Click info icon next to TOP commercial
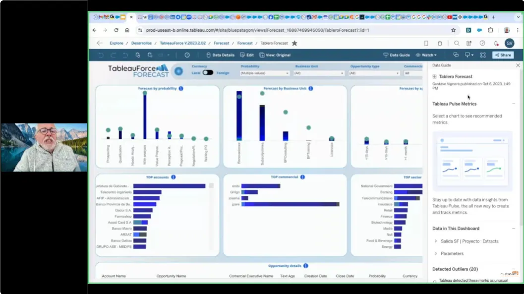Viewport: 524px width, 294px height. (302, 177)
